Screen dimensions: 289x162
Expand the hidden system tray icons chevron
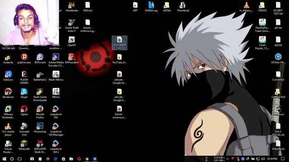click(x=228, y=159)
